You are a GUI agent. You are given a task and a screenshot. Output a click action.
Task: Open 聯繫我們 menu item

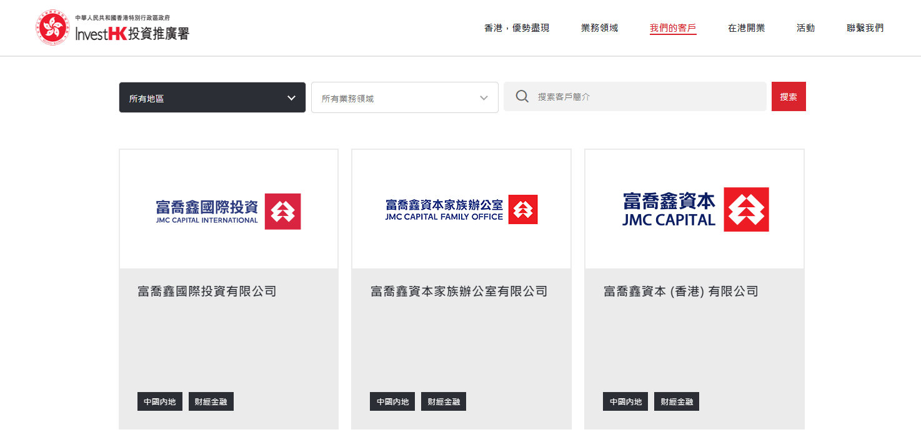point(865,28)
